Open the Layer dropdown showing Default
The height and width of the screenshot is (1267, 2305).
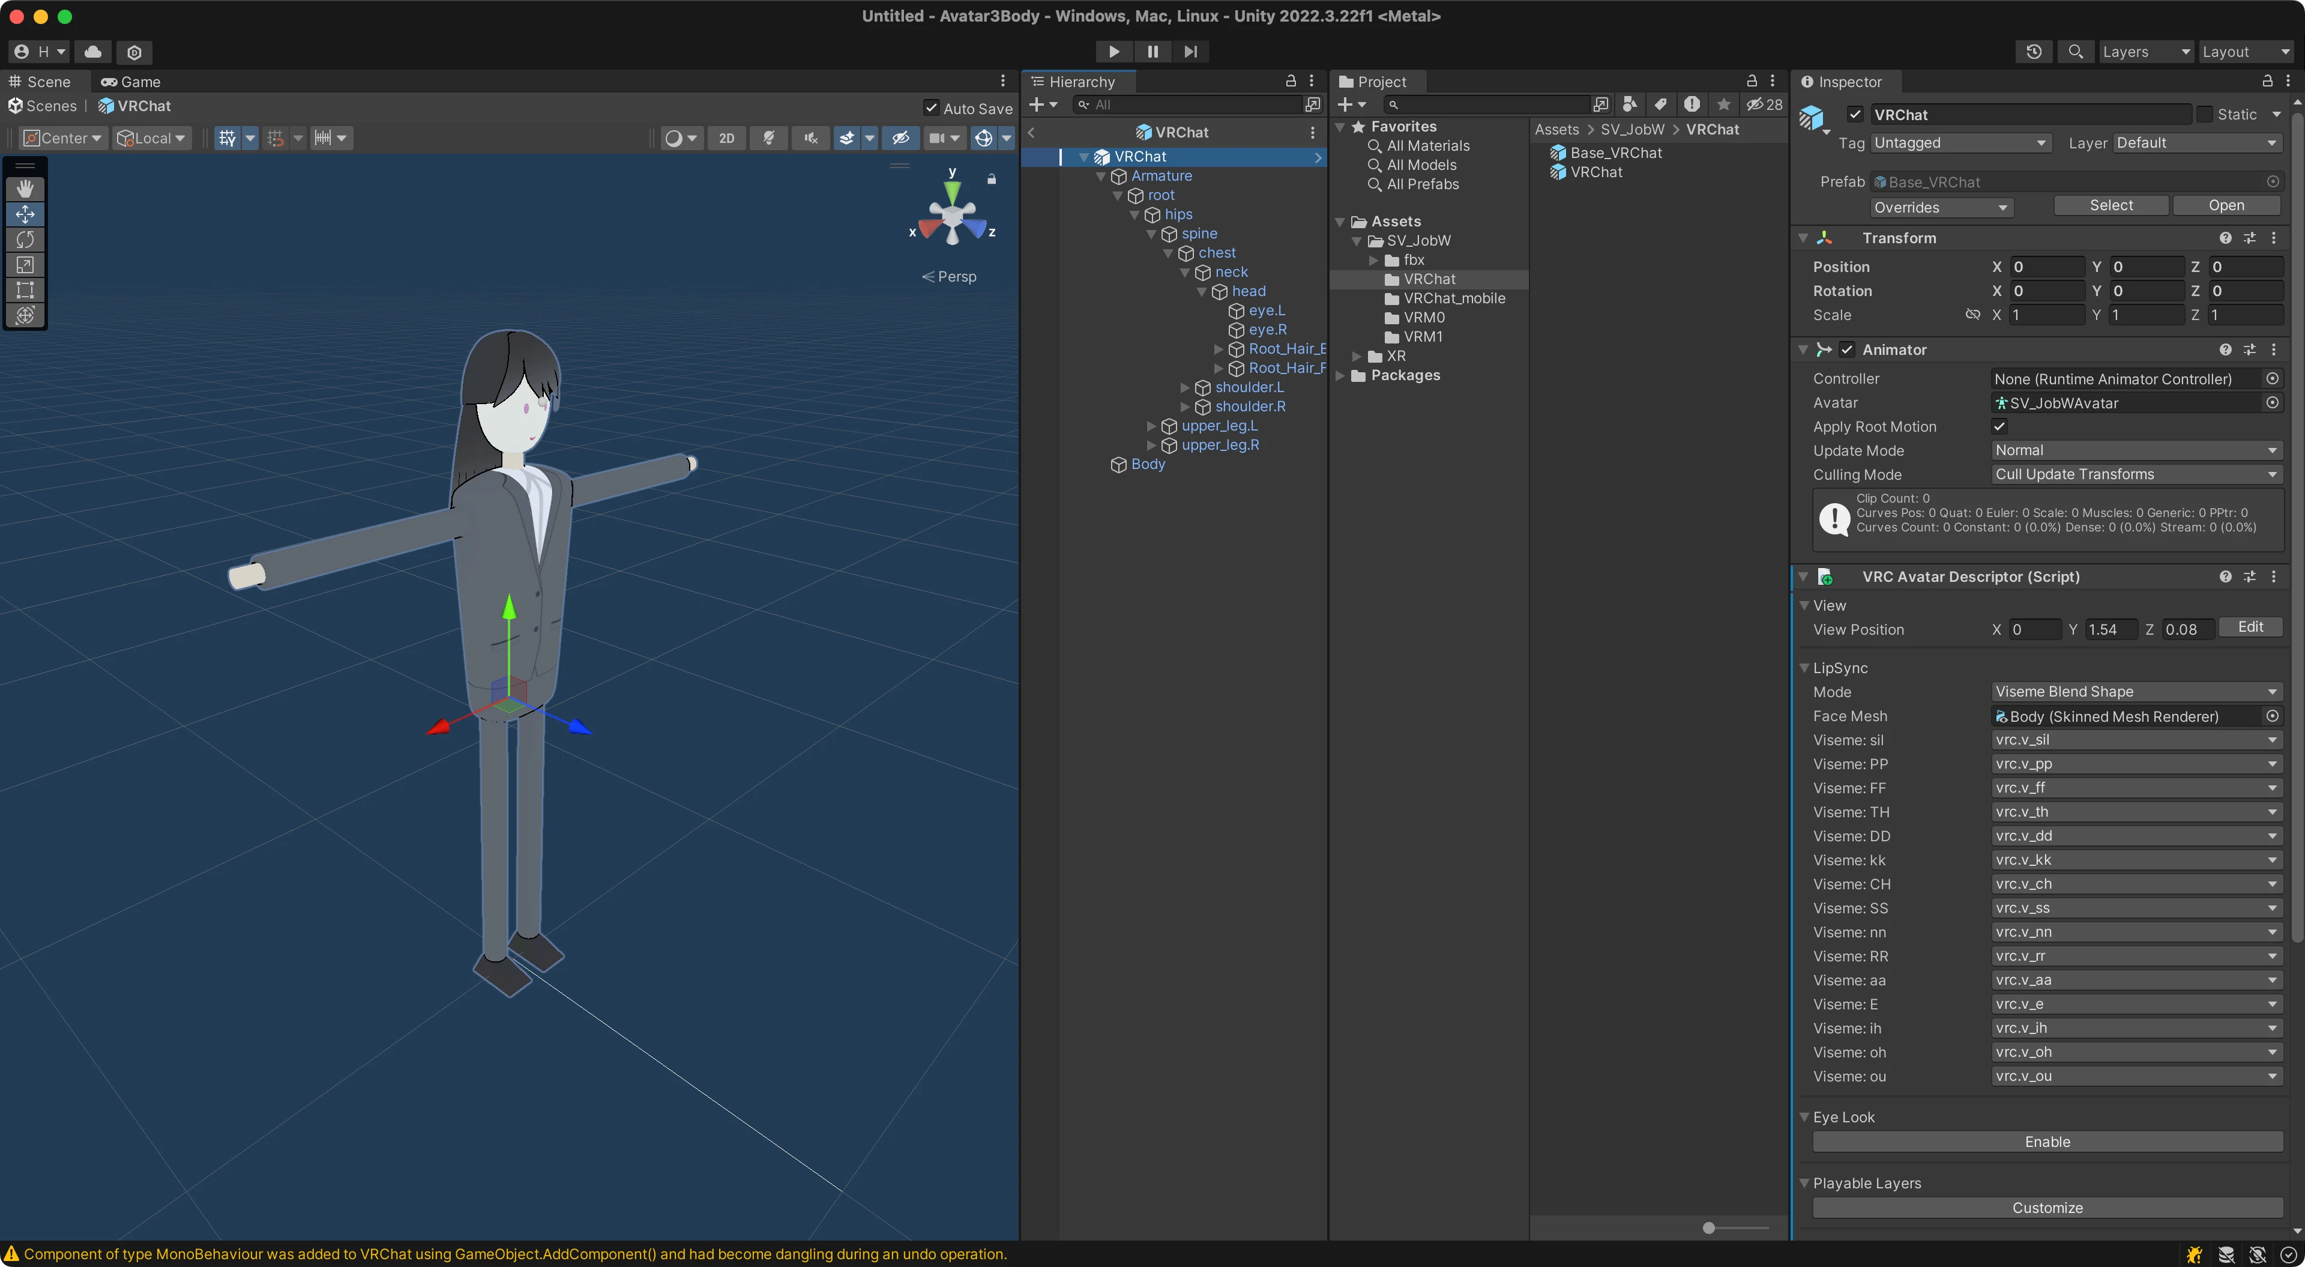2198,144
